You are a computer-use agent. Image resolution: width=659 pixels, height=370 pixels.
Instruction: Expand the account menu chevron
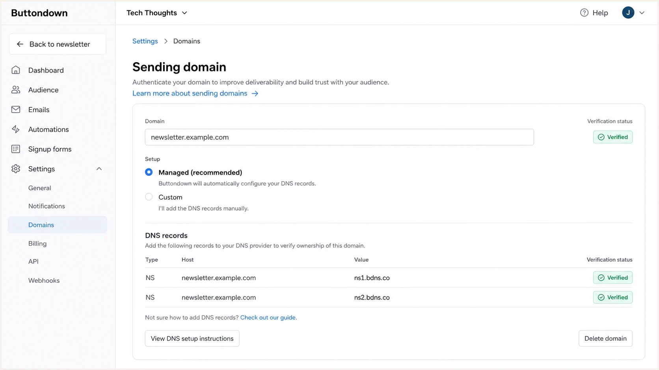[x=642, y=13]
